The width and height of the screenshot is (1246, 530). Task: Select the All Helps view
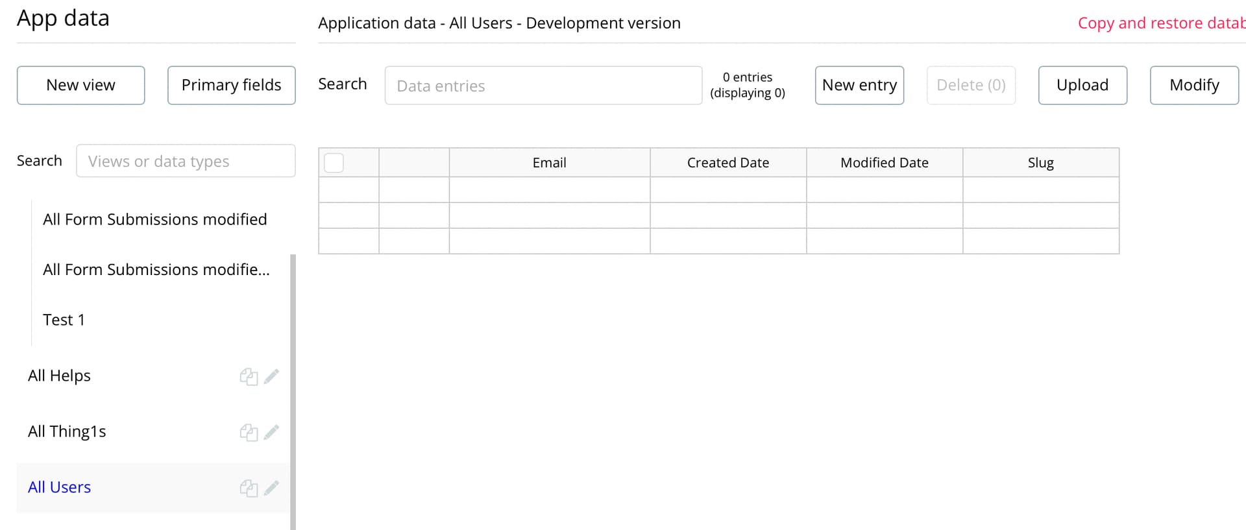(x=59, y=376)
